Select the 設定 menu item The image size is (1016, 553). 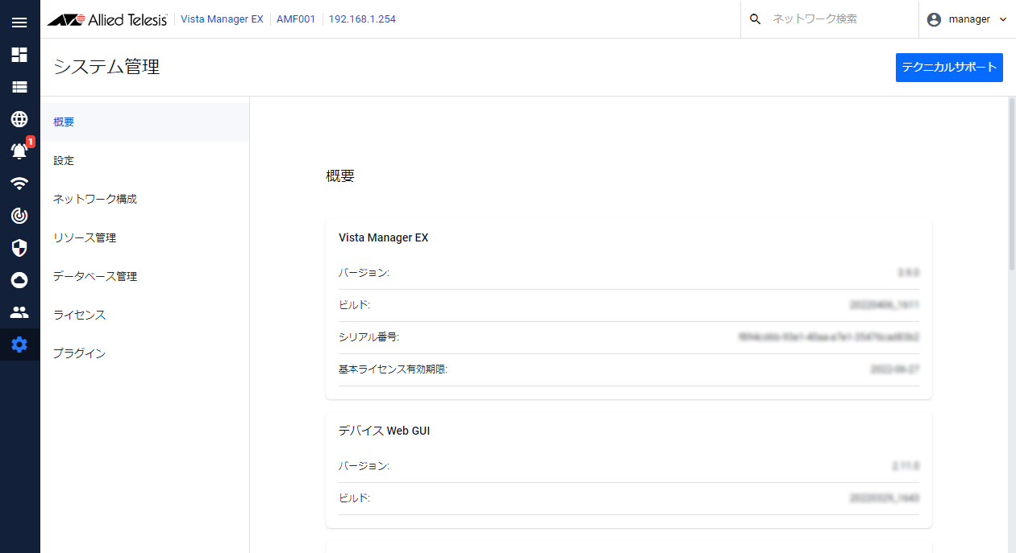click(x=64, y=161)
